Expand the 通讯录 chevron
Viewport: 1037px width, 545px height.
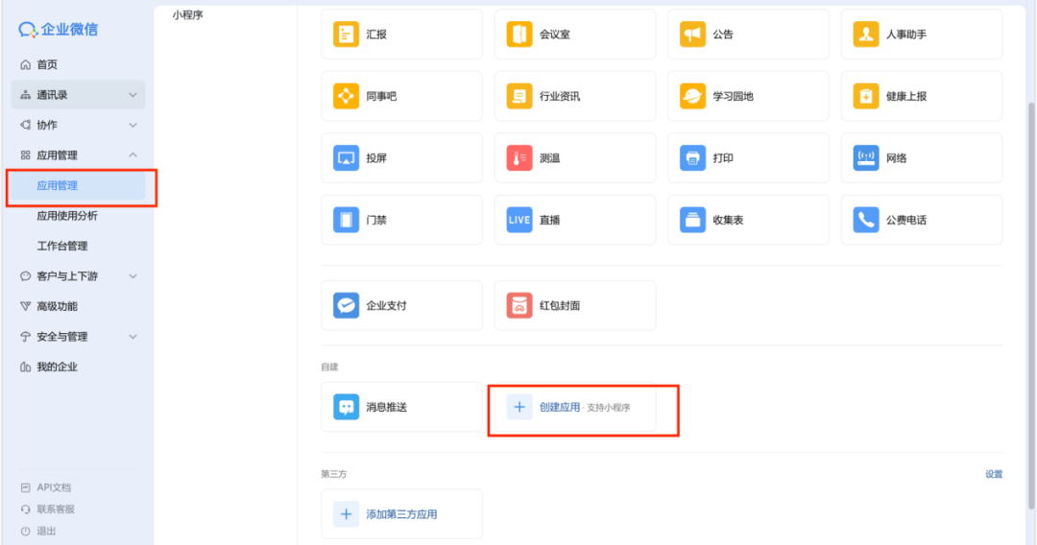point(133,95)
